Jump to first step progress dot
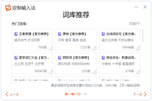The width and height of the screenshot is (152, 101). (66, 94)
